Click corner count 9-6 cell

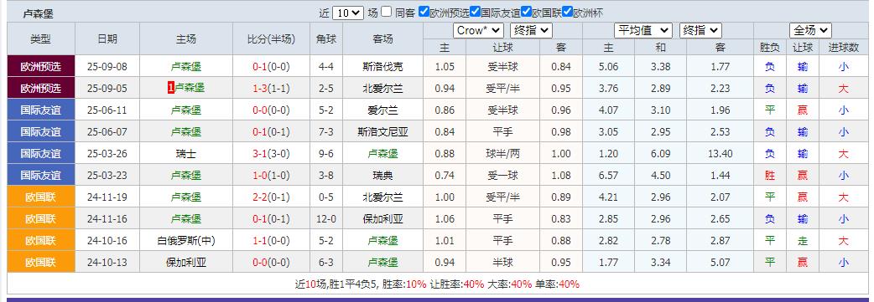click(x=326, y=153)
